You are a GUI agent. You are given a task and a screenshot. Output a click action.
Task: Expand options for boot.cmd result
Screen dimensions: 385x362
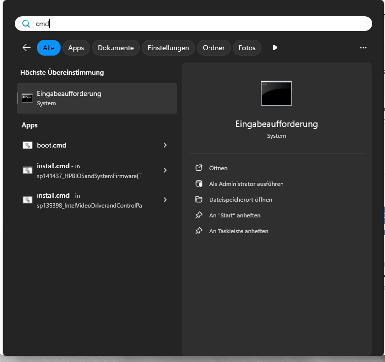[165, 145]
